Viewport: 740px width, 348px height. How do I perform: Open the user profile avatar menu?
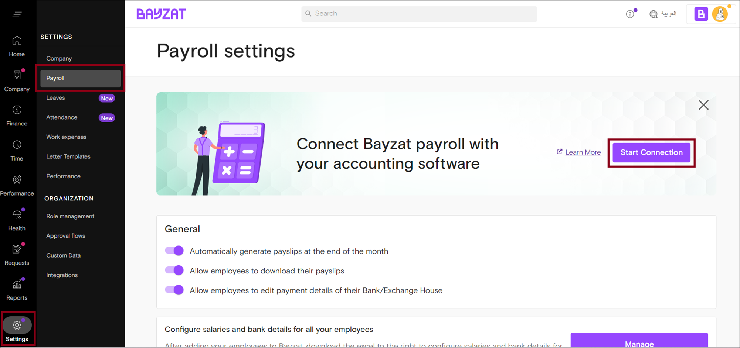click(720, 14)
